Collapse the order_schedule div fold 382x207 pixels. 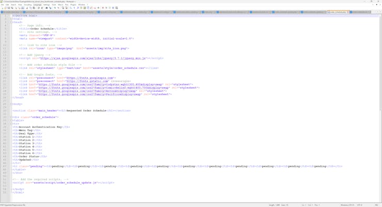coord(11,117)
